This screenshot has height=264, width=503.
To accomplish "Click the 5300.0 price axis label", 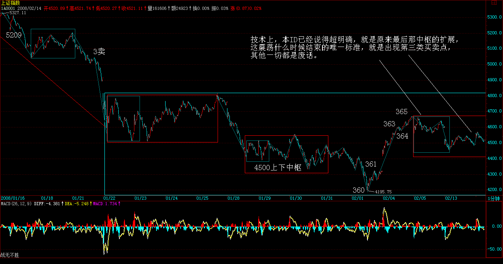I will [x=494, y=17].
